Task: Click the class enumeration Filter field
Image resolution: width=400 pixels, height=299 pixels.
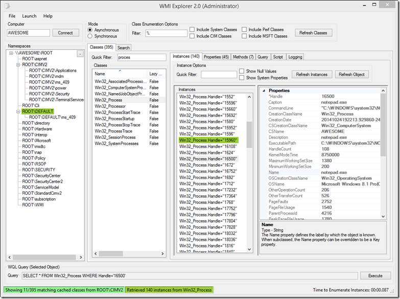Action: 167,33
